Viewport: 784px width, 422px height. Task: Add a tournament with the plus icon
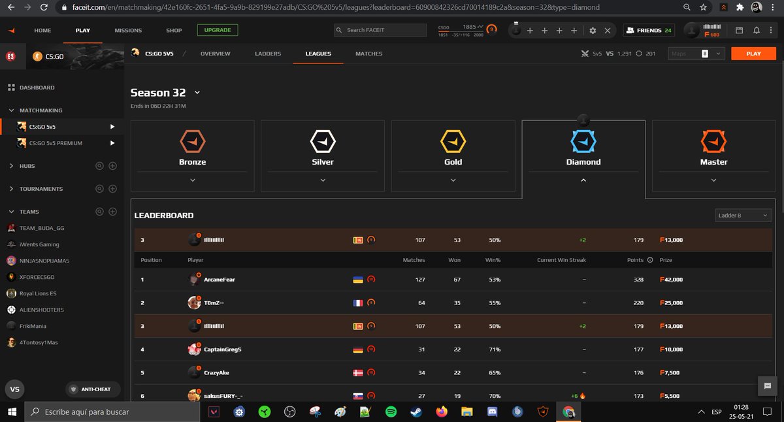click(112, 189)
